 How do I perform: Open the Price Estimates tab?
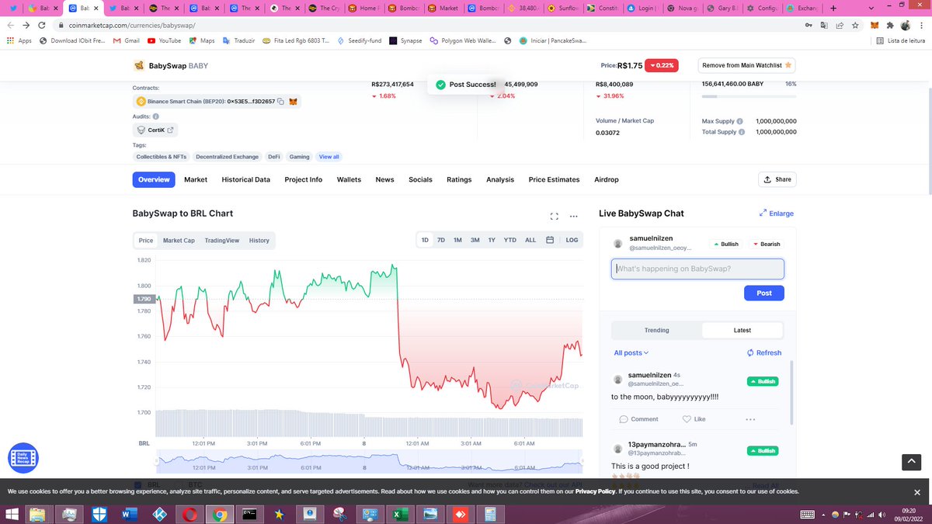554,179
